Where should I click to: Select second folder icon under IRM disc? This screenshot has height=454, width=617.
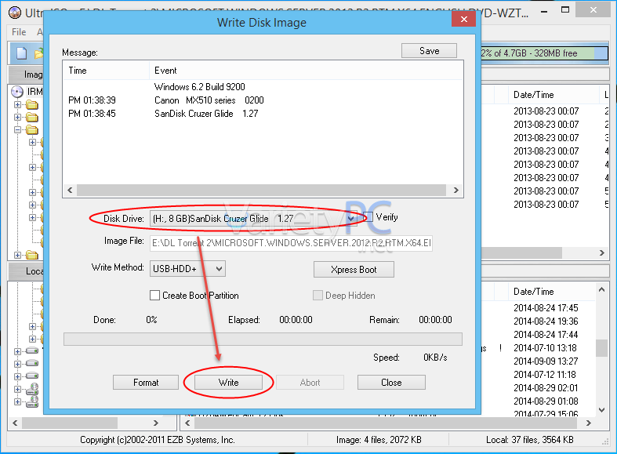[32, 118]
